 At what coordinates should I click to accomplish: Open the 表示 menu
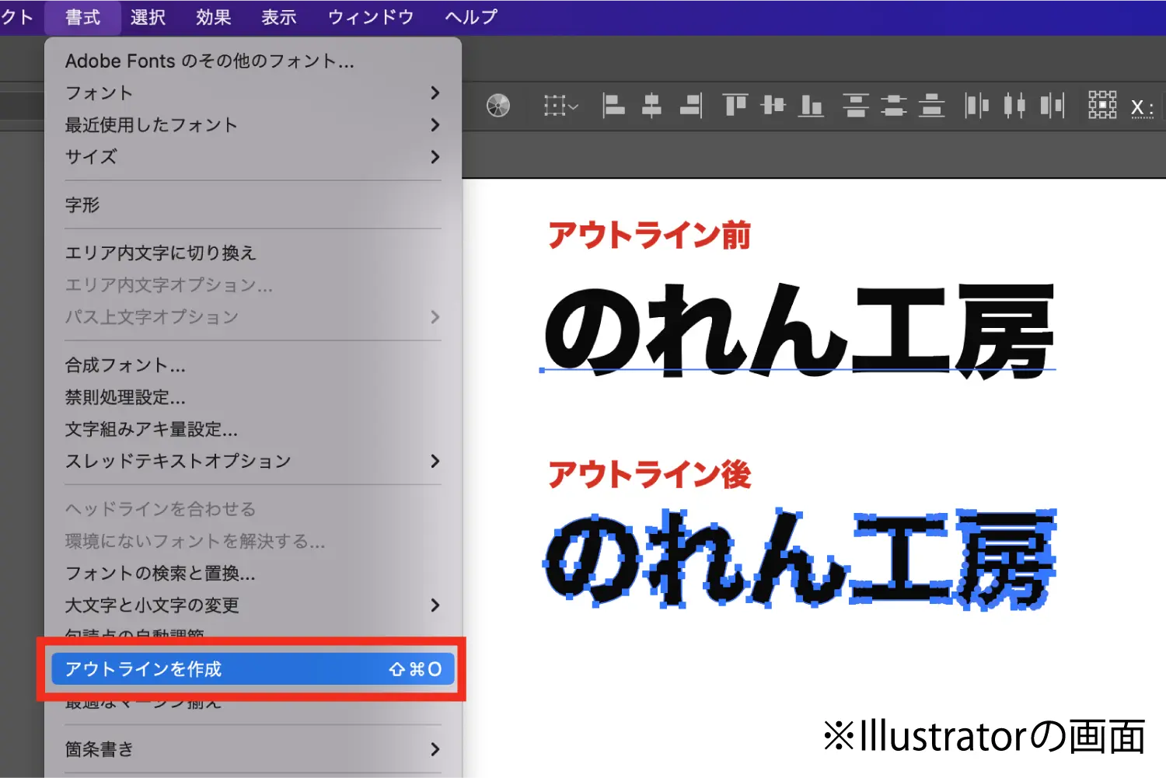(278, 17)
